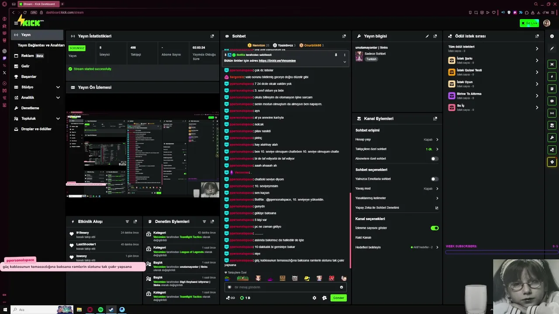Toggle the chat bubble widget in right rail
The width and height of the screenshot is (559, 314).
552,101
